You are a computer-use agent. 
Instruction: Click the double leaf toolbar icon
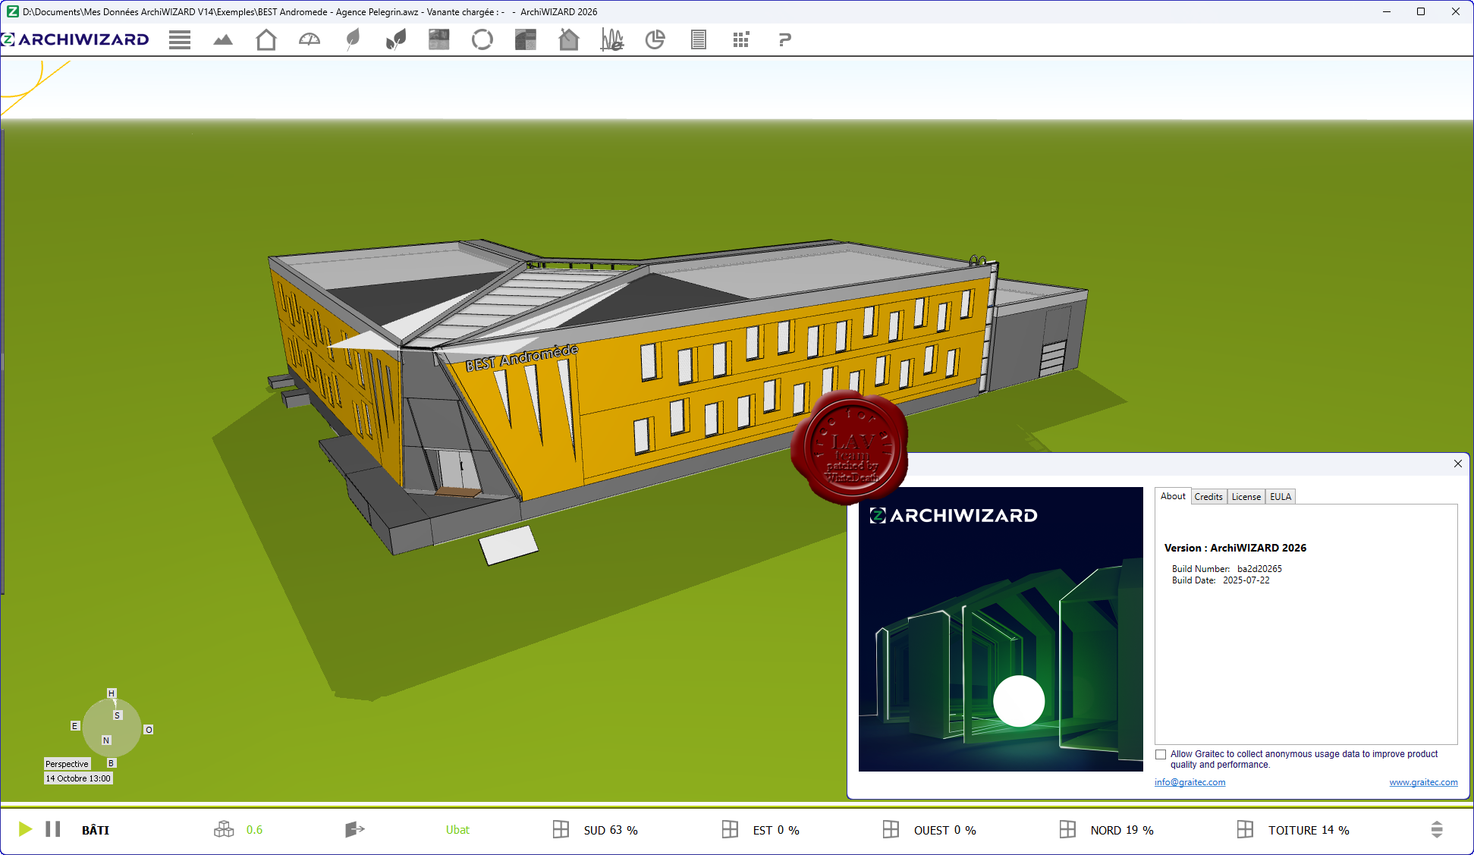point(396,40)
